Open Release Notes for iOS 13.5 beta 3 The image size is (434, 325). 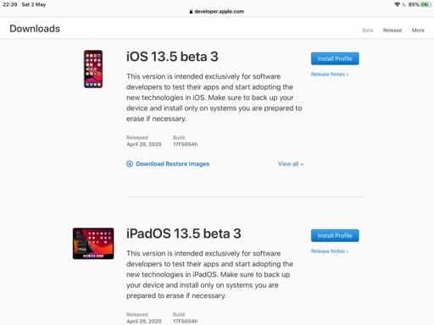click(x=330, y=74)
